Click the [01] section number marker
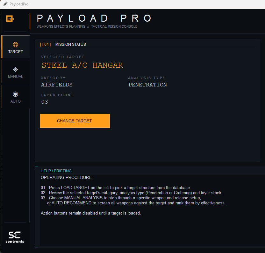The height and width of the screenshot is (253, 265). [x=46, y=44]
